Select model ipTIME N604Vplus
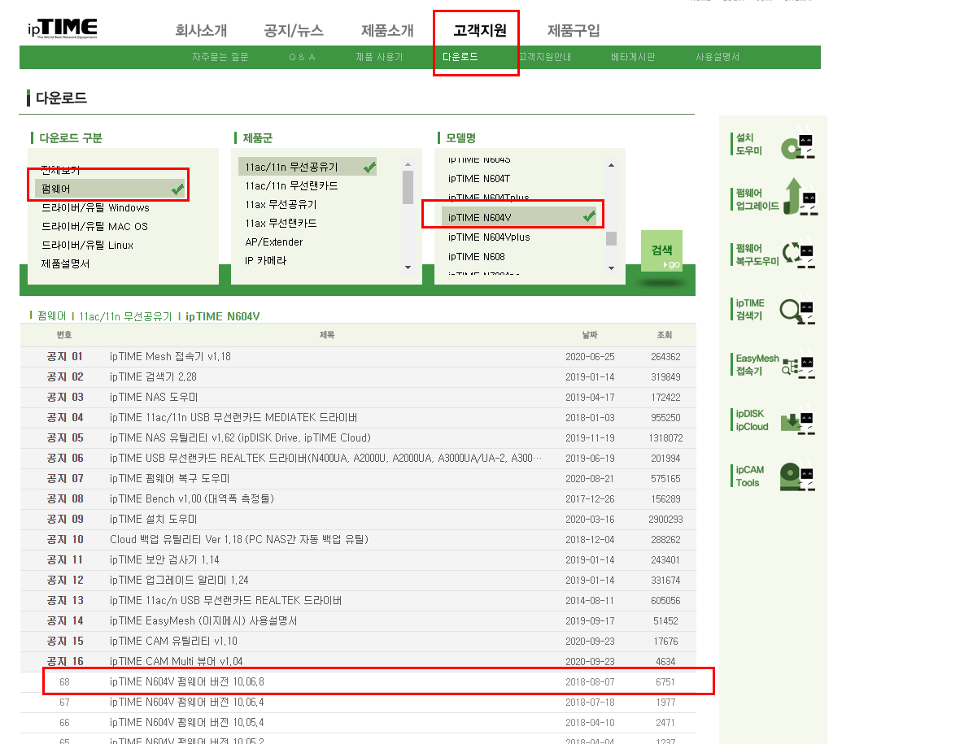 point(489,237)
